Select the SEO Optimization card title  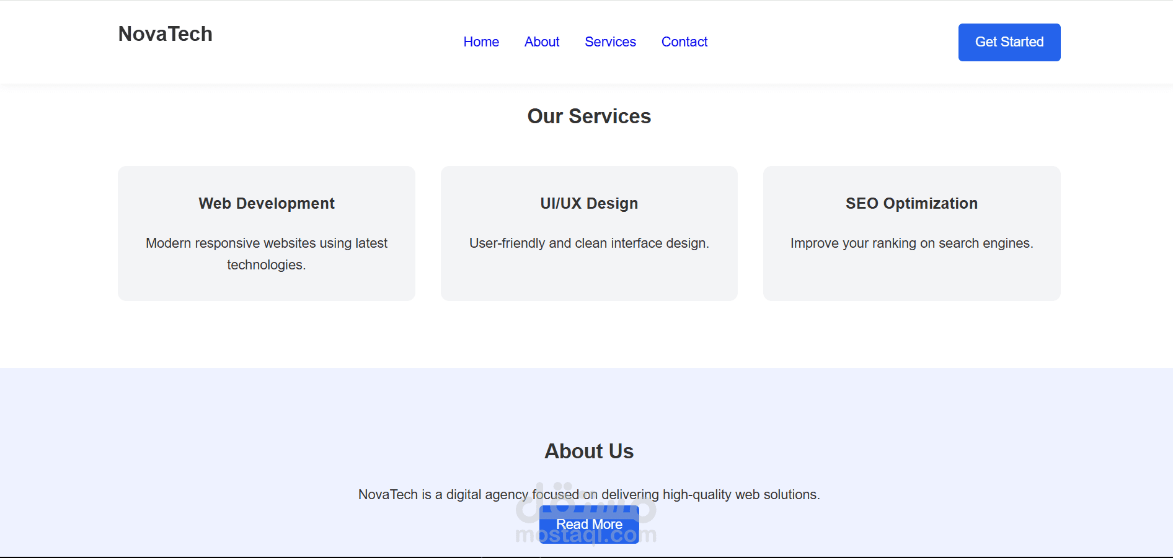point(911,203)
